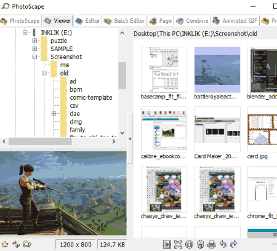Screen dimensions: 277x251
Task: Show image information via the round i icon
Action: point(189,244)
